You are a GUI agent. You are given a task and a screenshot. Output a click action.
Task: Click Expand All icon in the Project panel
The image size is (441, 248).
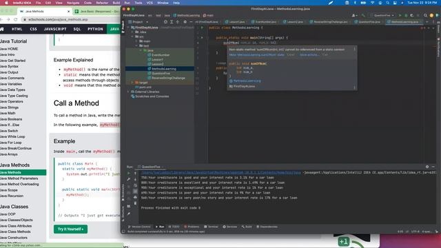coord(172,21)
